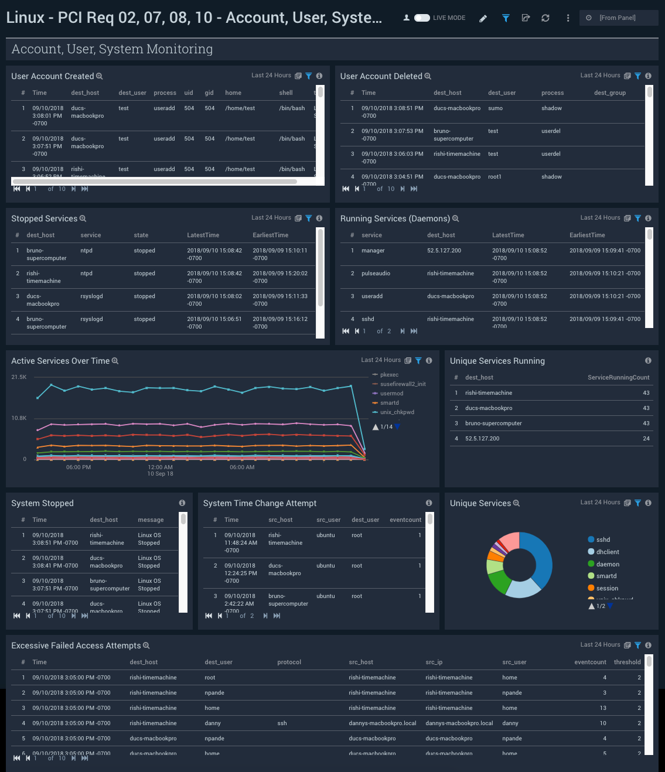Click the share/export icon in the top bar
Viewport: 665px width, 772px height.
coord(526,18)
